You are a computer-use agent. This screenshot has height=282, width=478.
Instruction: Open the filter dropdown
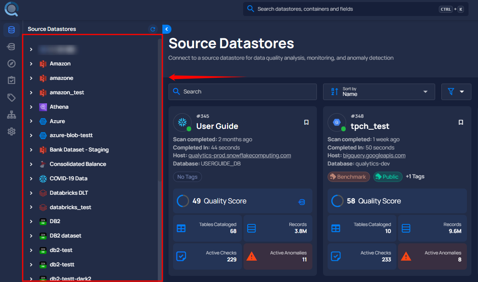(x=456, y=92)
